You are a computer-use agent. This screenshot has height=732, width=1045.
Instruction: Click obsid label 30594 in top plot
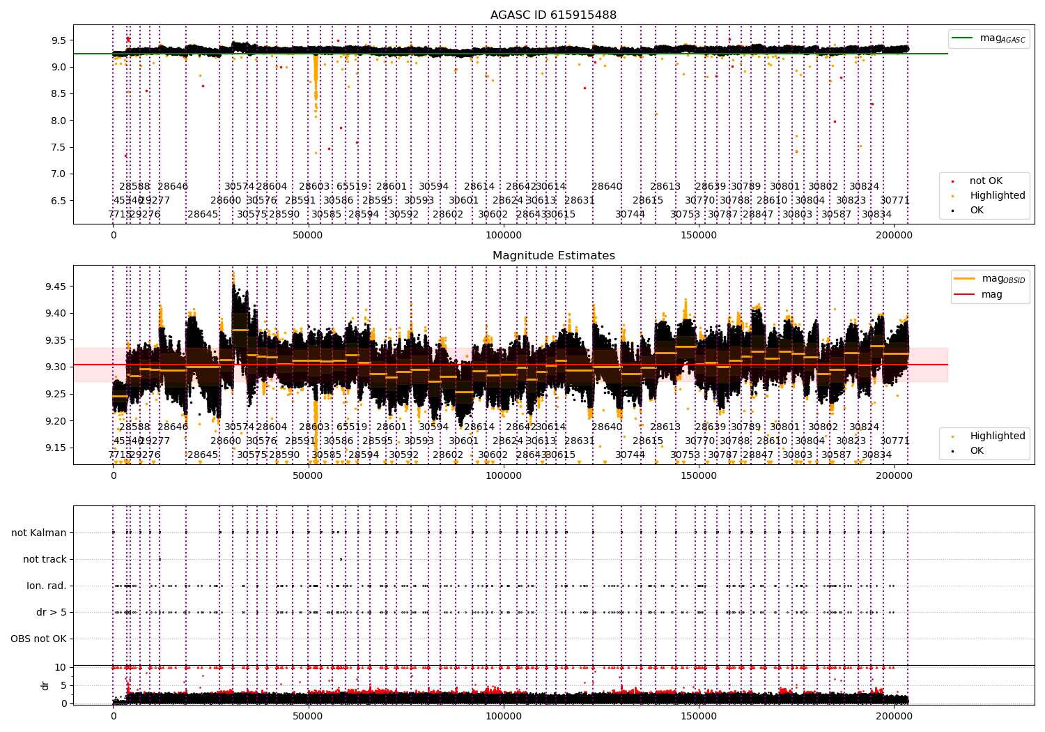pyautogui.click(x=433, y=187)
